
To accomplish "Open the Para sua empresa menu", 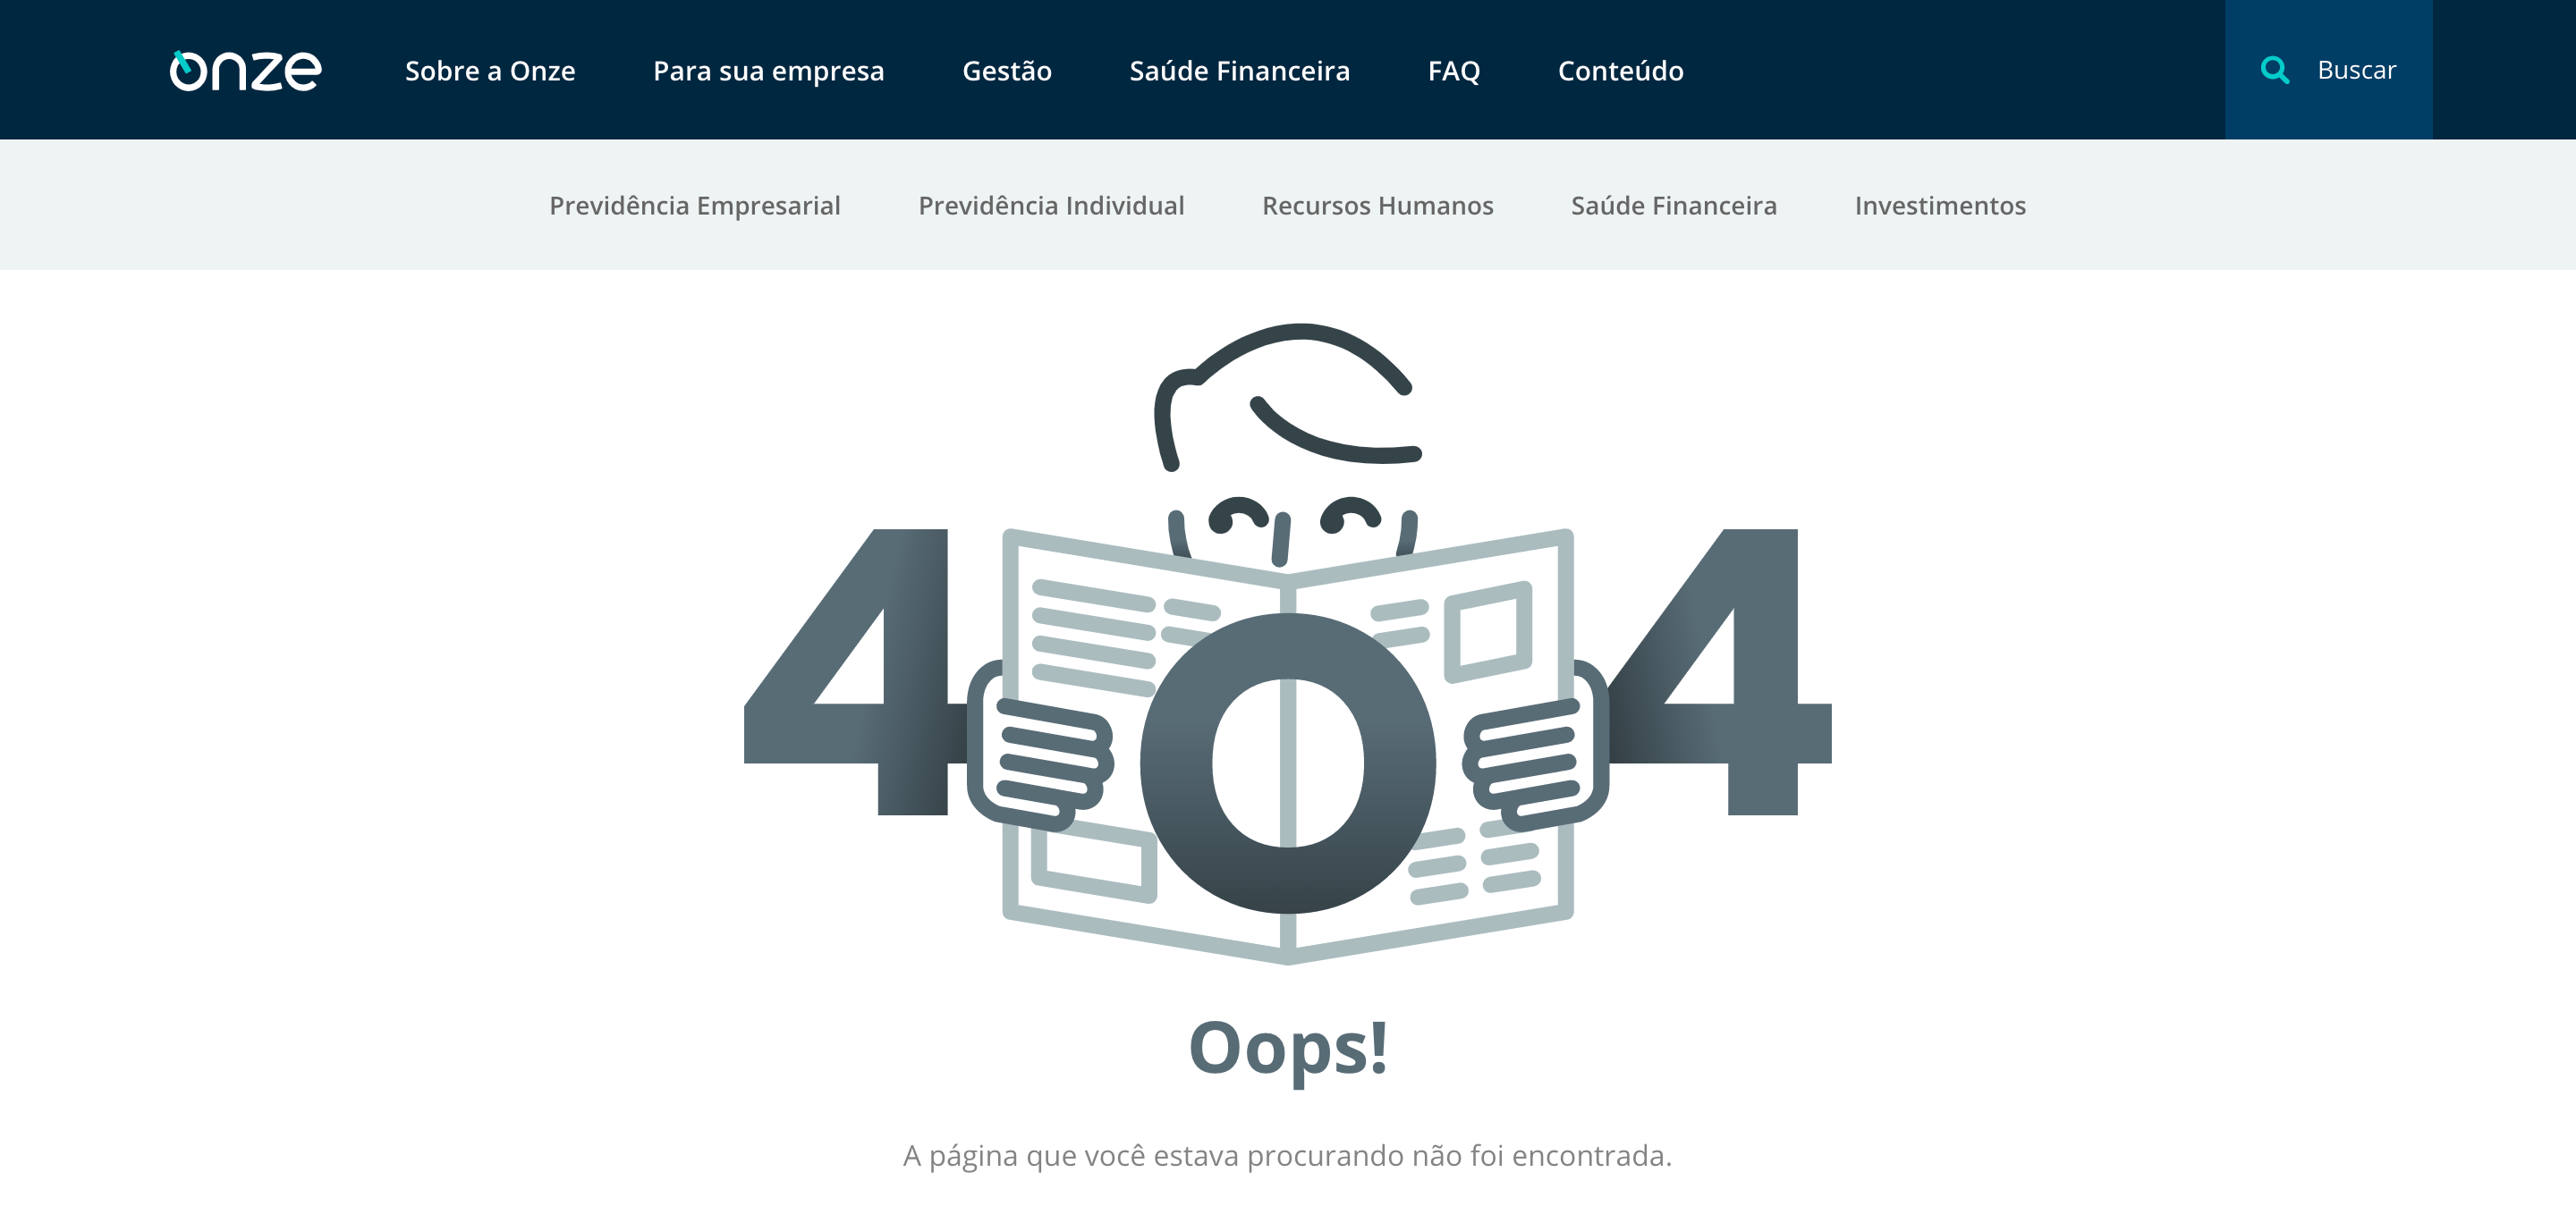I will 768,71.
